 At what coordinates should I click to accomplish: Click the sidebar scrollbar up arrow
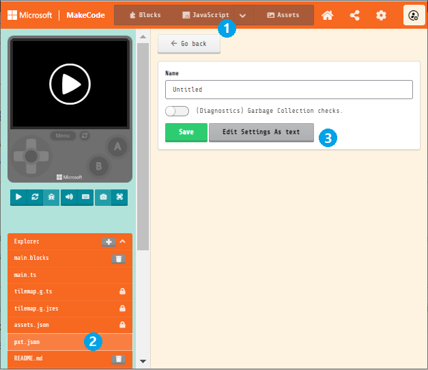(x=143, y=37)
